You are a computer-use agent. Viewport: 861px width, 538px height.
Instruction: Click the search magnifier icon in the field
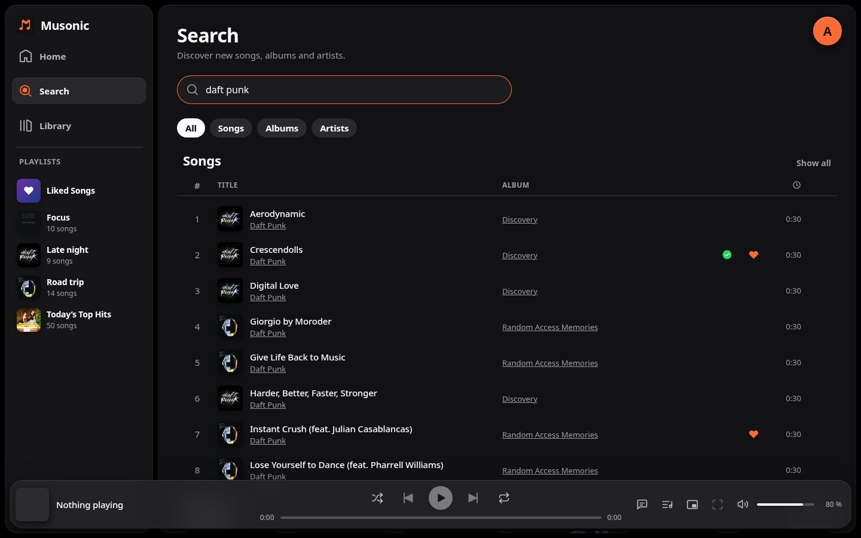pos(193,90)
